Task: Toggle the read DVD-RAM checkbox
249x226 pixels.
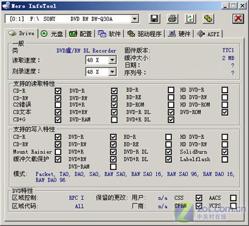Action: click(114, 120)
